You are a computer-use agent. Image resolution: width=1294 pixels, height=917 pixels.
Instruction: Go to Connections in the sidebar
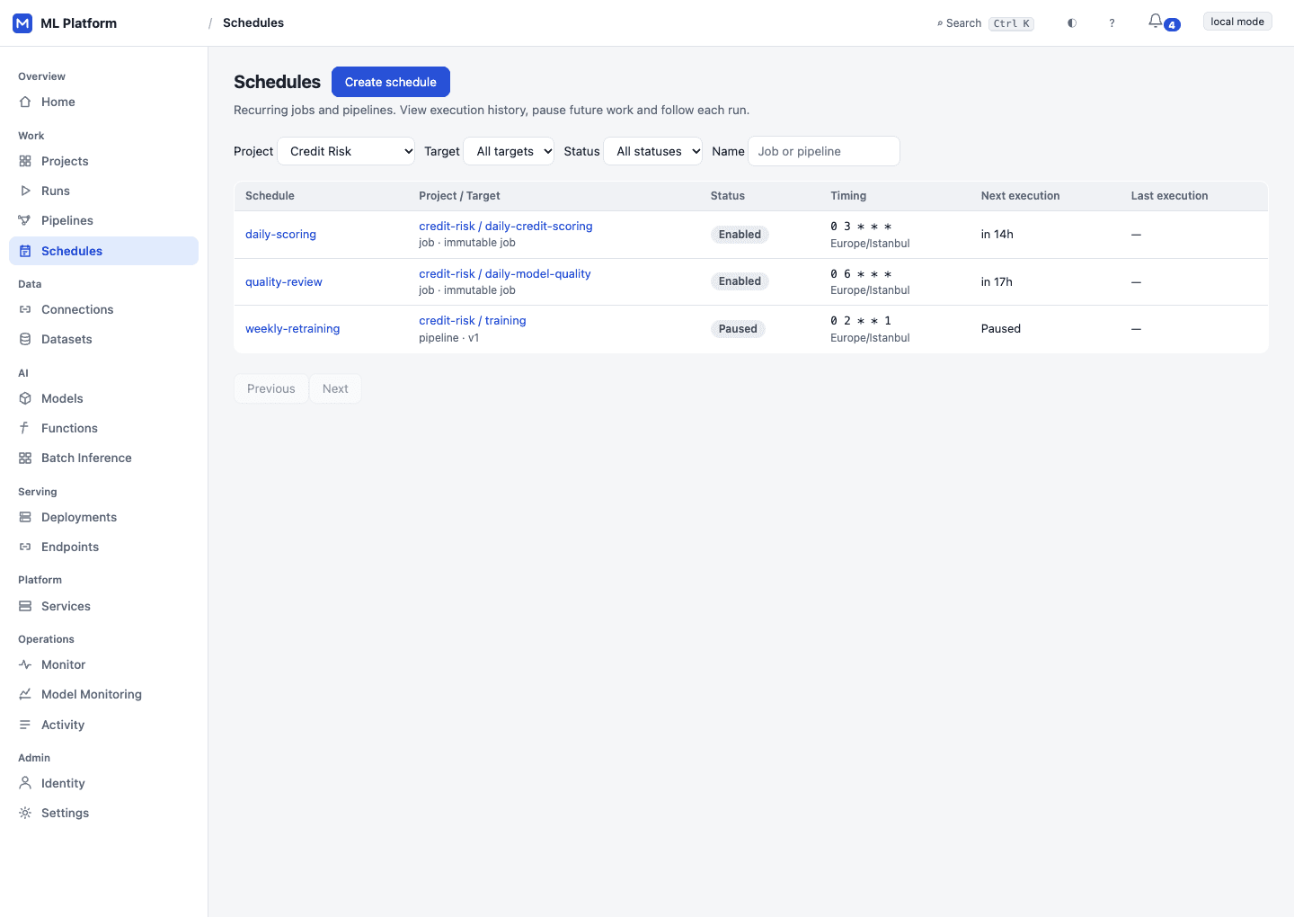(103, 309)
